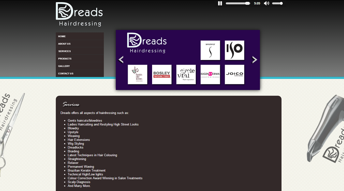Select the Bain de Terre brand logo
Viewport: 344px width, 191px height.
click(138, 74)
